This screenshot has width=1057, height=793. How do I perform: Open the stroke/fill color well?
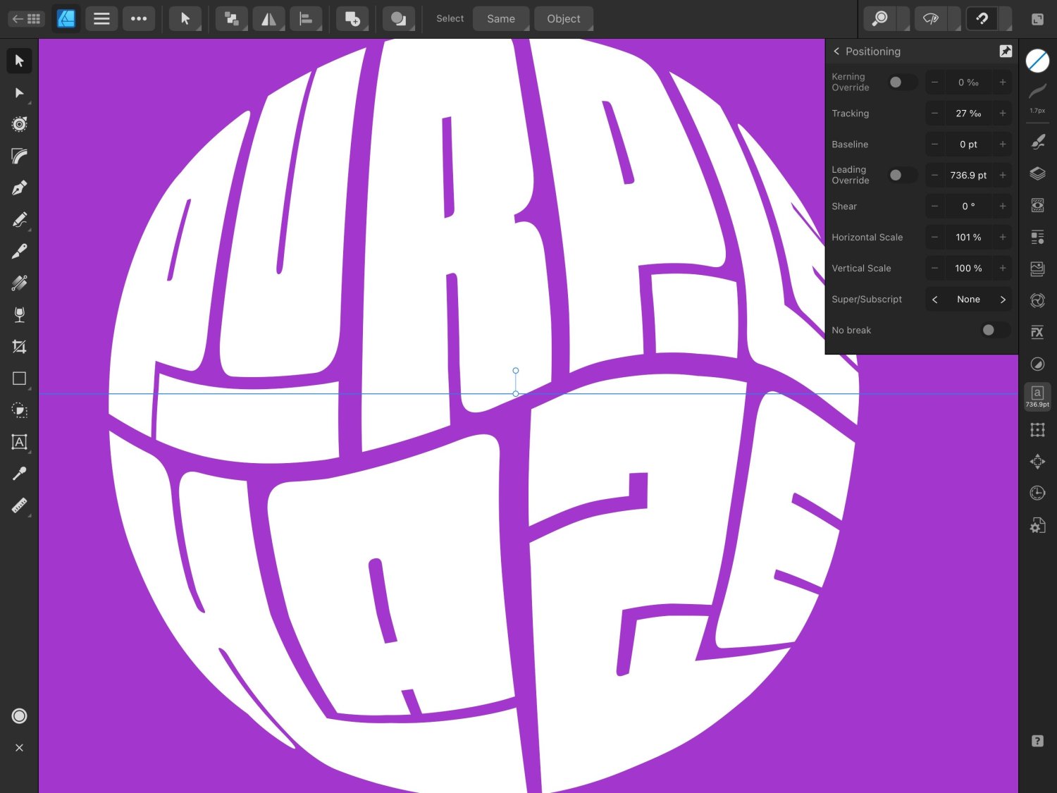click(1037, 61)
